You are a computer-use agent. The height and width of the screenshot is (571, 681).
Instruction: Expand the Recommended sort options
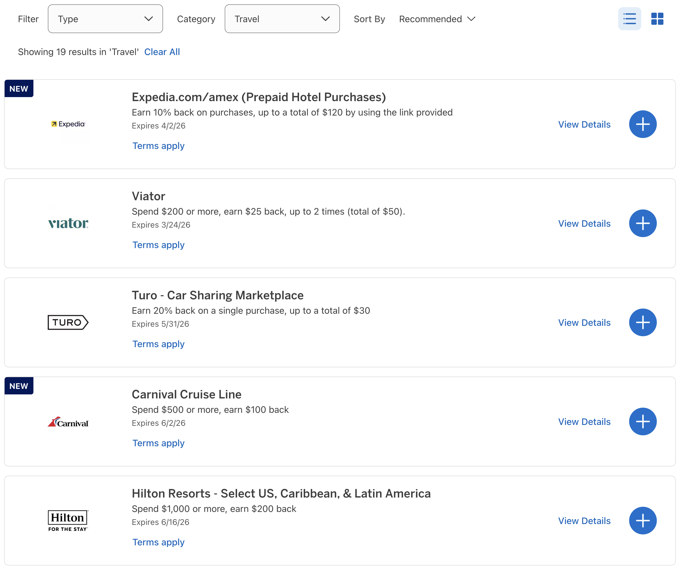(436, 19)
